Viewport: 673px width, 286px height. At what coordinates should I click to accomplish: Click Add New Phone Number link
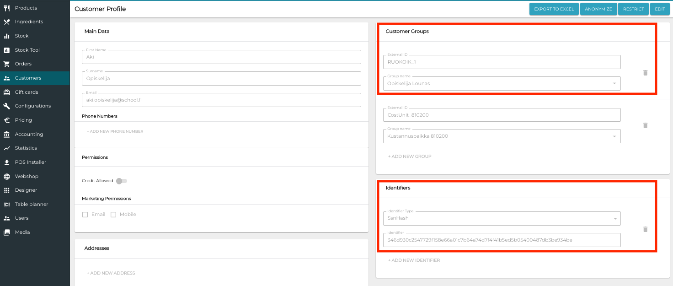(115, 131)
